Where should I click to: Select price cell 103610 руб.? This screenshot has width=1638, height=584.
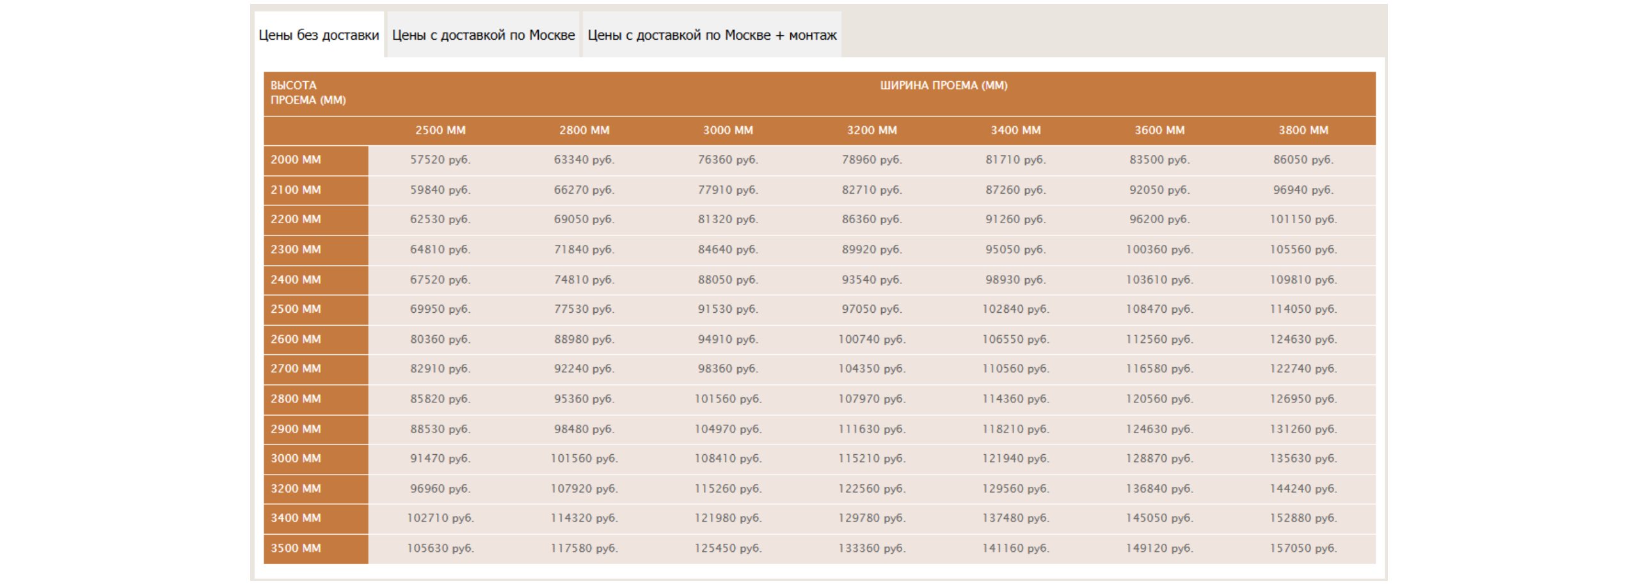point(1159,280)
